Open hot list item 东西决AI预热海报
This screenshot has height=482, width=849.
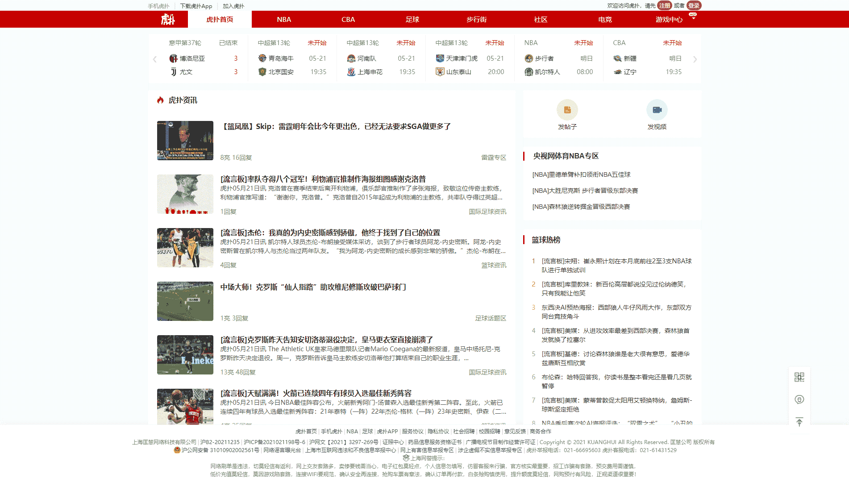[x=616, y=312]
